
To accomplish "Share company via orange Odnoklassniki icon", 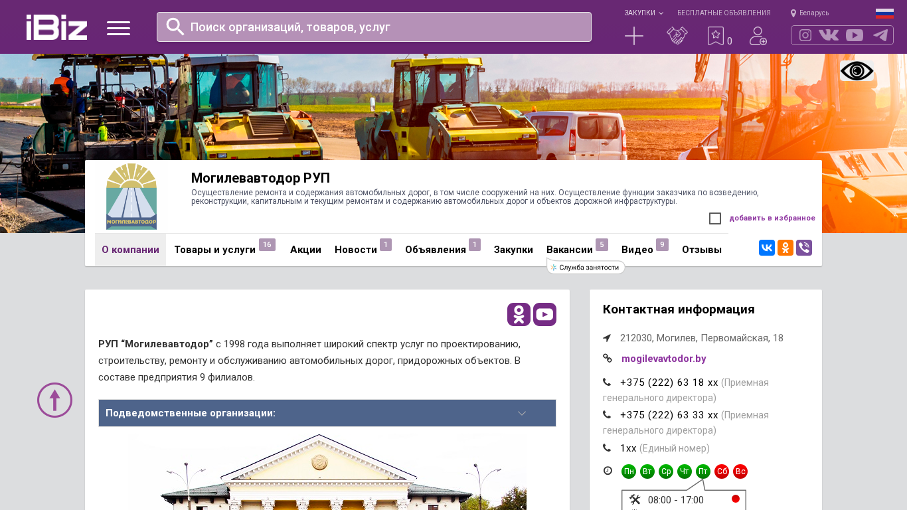I will click(785, 248).
